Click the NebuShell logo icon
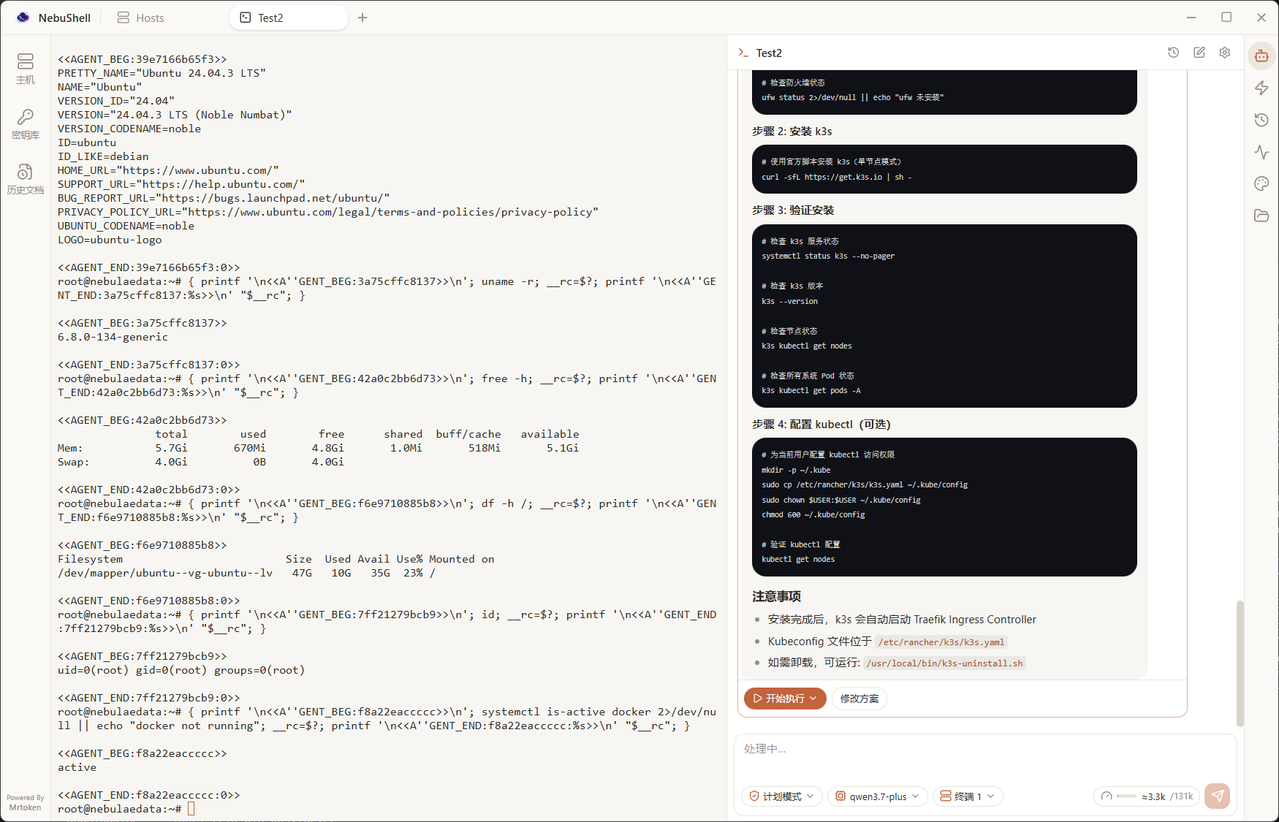1279x822 pixels. point(23,18)
